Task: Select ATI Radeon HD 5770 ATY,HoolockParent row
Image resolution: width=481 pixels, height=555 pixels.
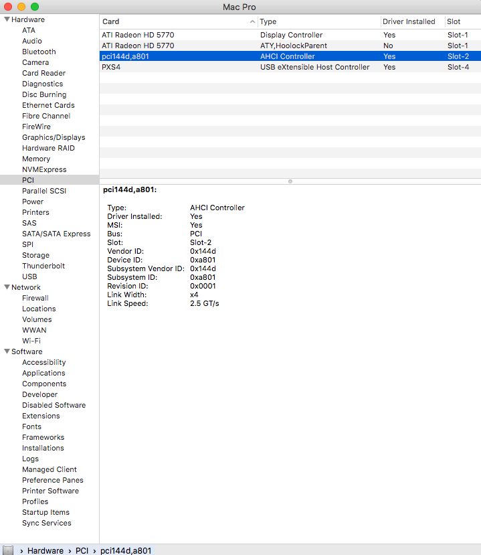Action: coord(290,46)
